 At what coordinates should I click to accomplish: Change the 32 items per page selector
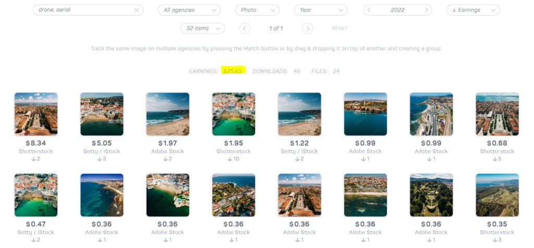coord(202,28)
